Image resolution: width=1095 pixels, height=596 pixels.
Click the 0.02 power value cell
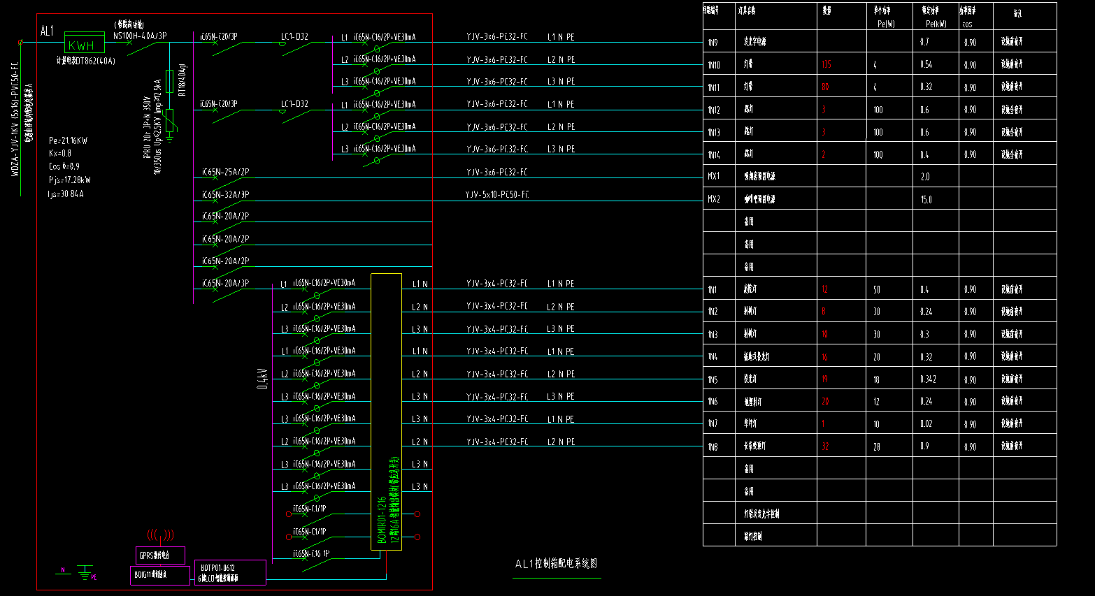pos(926,423)
